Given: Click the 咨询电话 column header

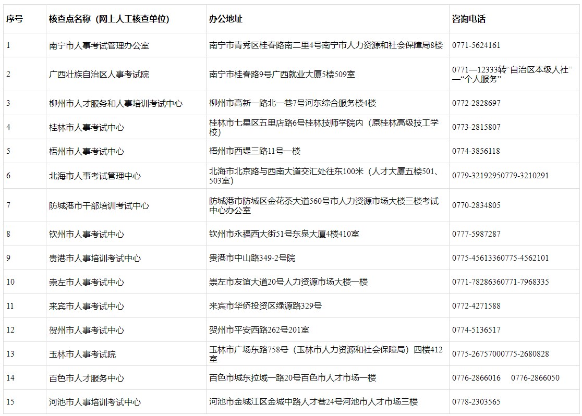Looking at the screenshot, I should (469, 19).
